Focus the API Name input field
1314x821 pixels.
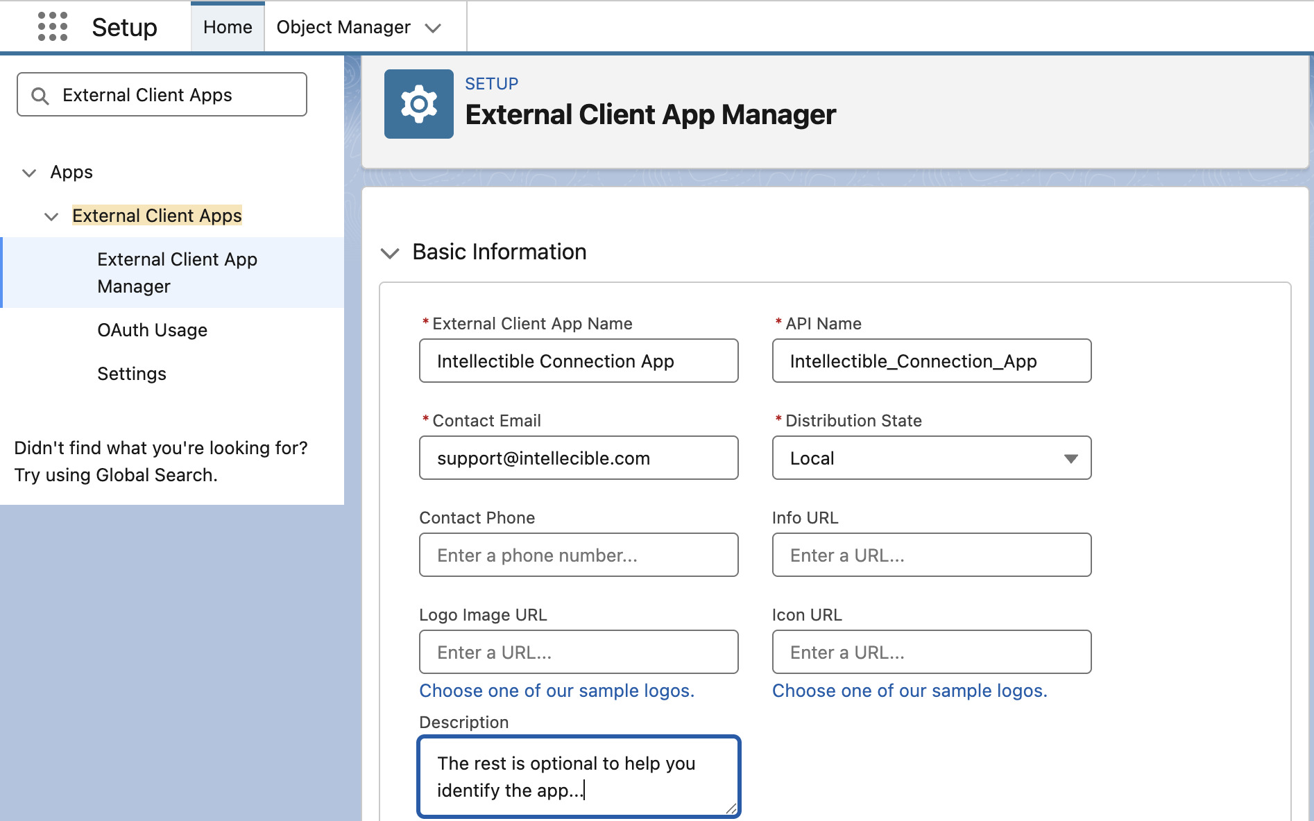point(931,361)
